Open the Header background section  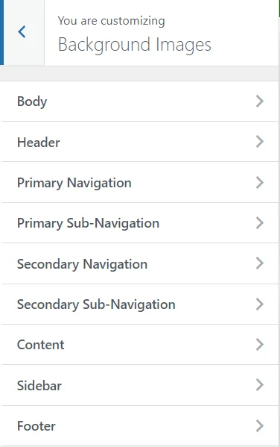(x=139, y=142)
